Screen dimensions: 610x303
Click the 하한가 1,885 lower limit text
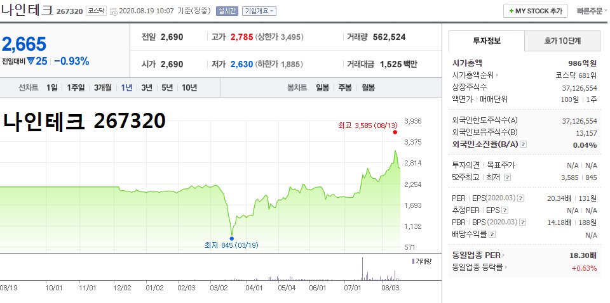pyautogui.click(x=279, y=64)
